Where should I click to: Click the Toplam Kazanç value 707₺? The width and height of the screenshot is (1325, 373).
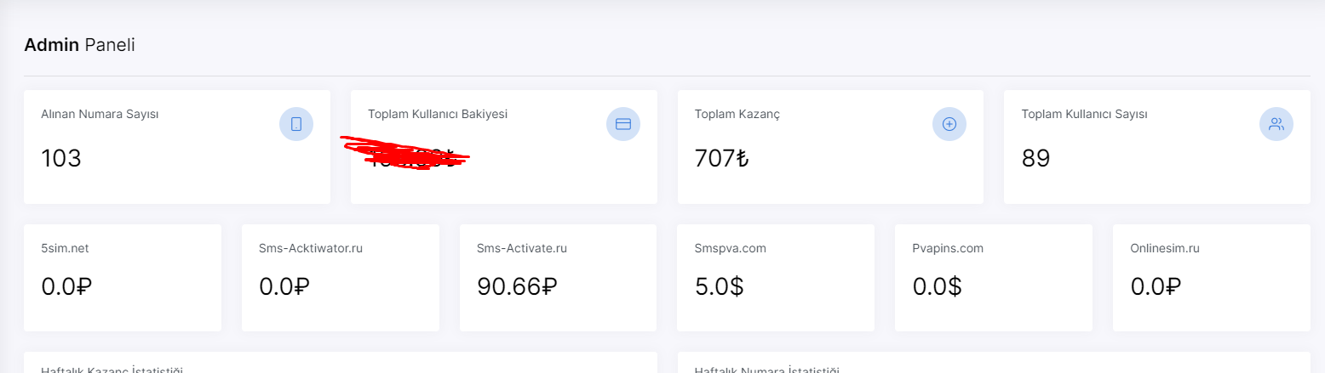[722, 158]
